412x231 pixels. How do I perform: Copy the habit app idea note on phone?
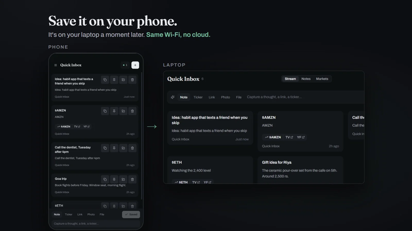point(105,80)
